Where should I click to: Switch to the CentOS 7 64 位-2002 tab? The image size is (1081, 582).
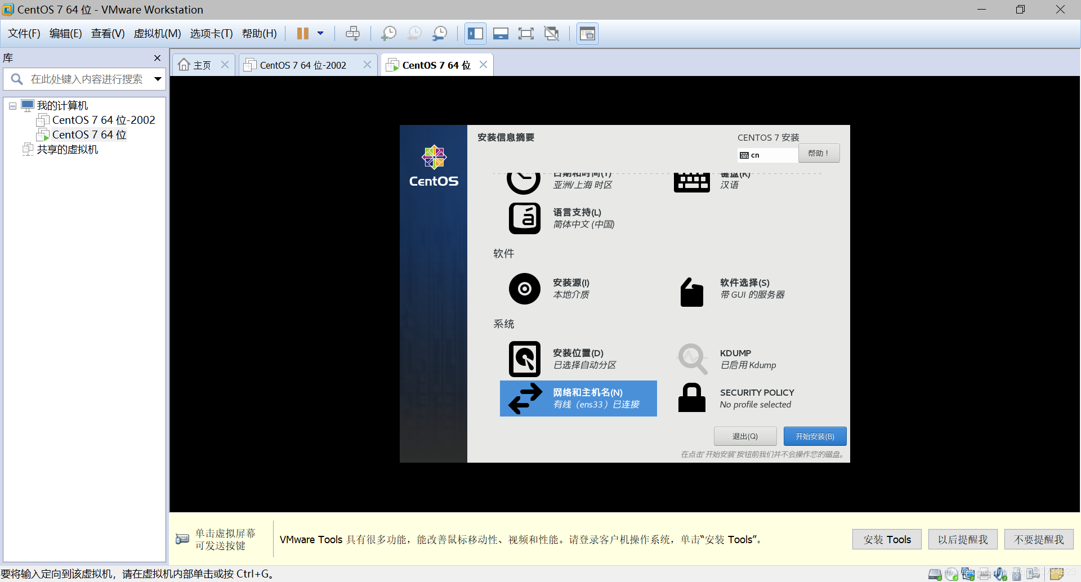(303, 65)
